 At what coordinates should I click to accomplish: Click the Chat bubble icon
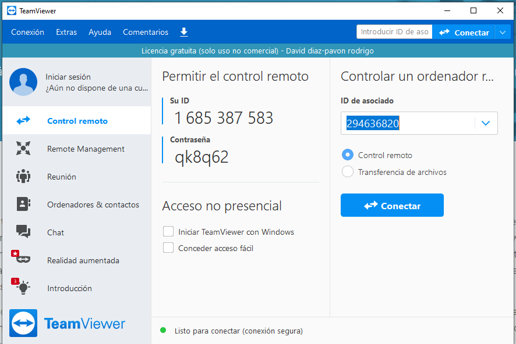(x=23, y=232)
